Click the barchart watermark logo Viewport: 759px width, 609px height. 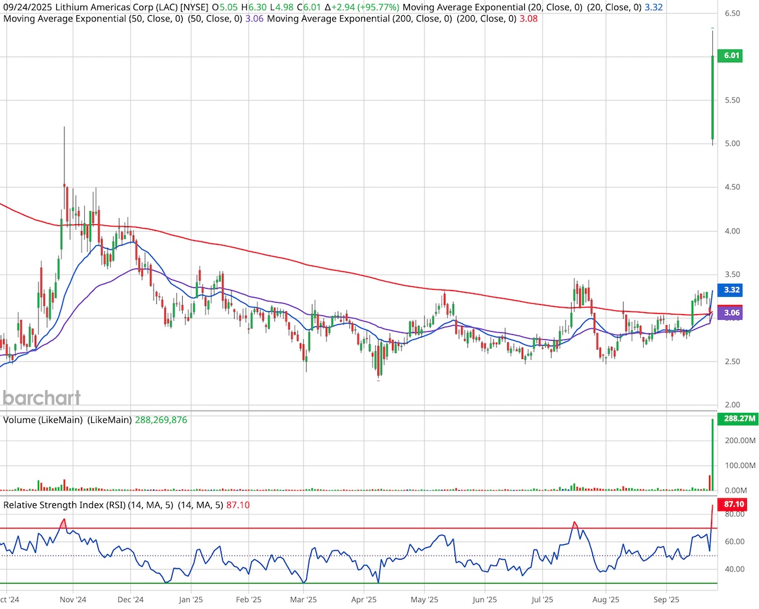41,398
